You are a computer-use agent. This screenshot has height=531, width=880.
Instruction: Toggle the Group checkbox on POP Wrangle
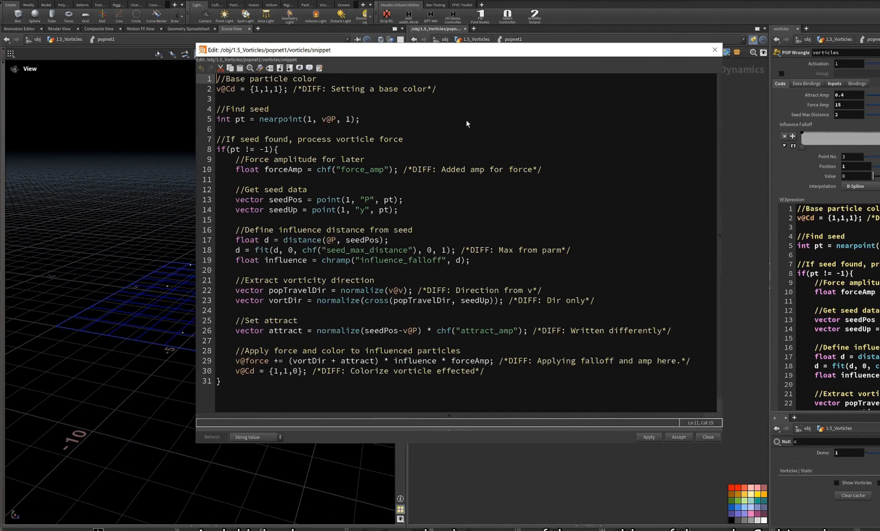tap(781, 74)
